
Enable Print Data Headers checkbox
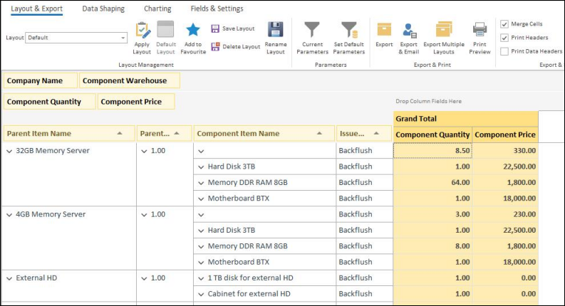pos(505,51)
